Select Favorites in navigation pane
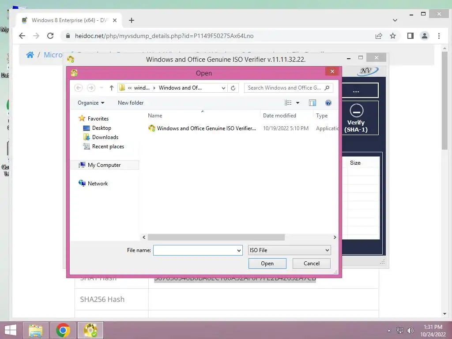452x339 pixels. click(98, 118)
